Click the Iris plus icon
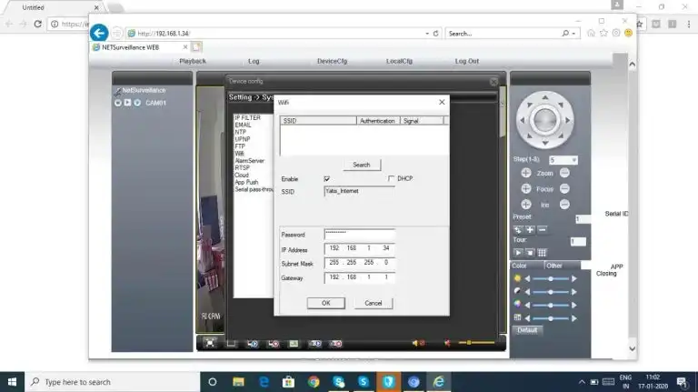This screenshot has width=698, height=392. point(525,204)
